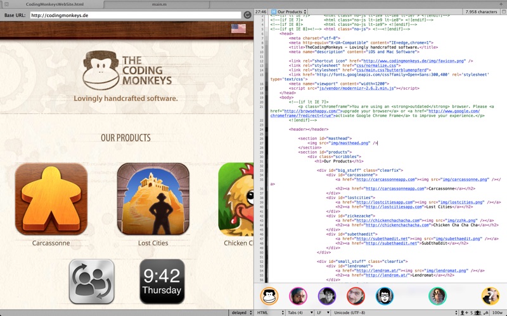Click the <header></header> line in code
The height and width of the screenshot is (316, 507).
(x=309, y=130)
